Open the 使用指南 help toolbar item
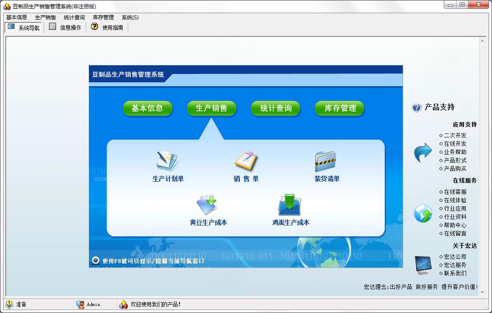The width and height of the screenshot is (492, 313). [x=107, y=28]
